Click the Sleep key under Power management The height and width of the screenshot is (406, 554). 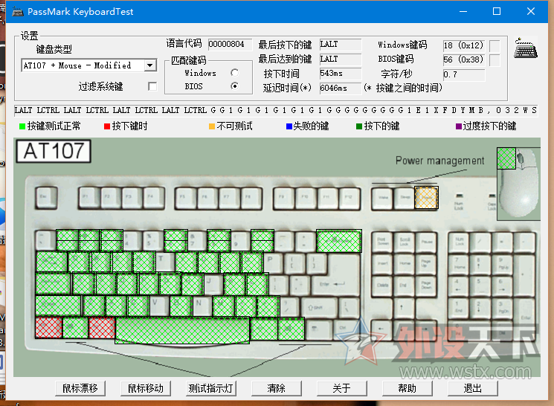point(405,198)
